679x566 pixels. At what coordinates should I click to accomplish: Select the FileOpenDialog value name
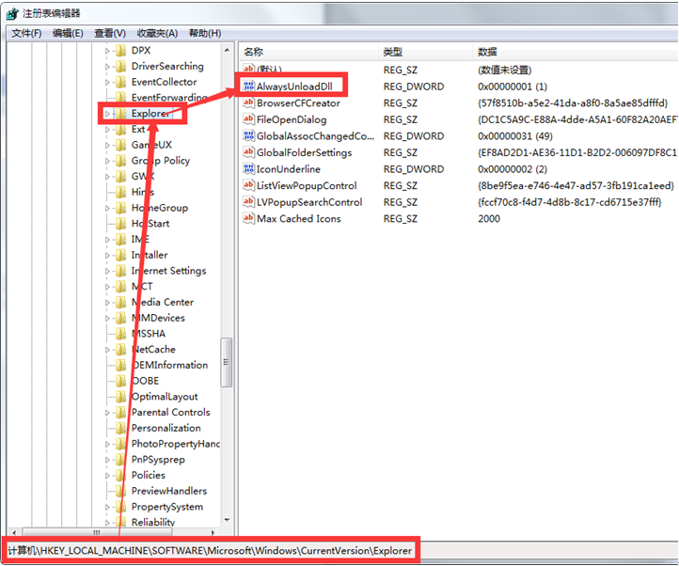coord(292,119)
